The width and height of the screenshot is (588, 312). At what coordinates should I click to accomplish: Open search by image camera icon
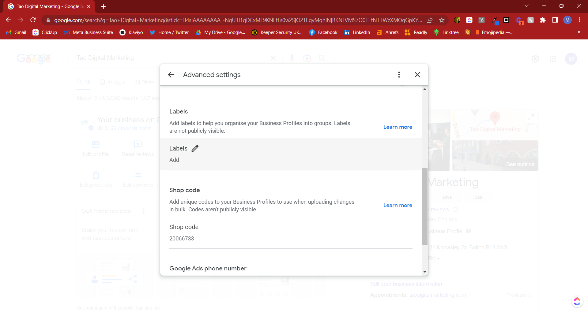(x=307, y=58)
